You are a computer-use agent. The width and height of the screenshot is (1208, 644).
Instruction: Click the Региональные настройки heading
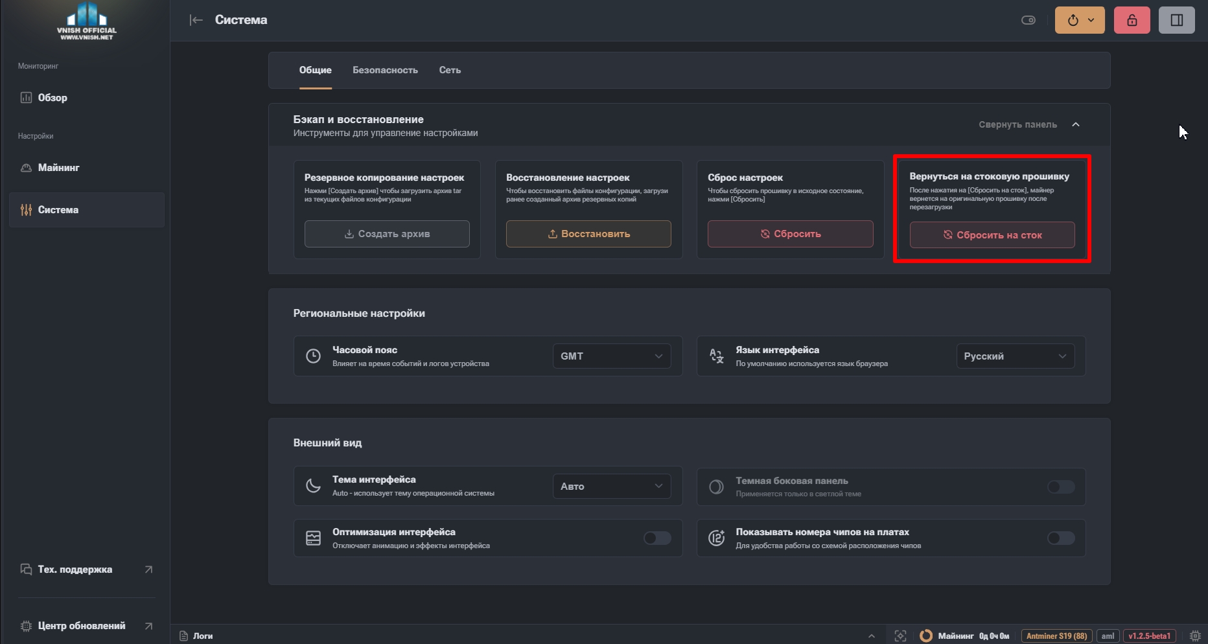pyautogui.click(x=359, y=314)
